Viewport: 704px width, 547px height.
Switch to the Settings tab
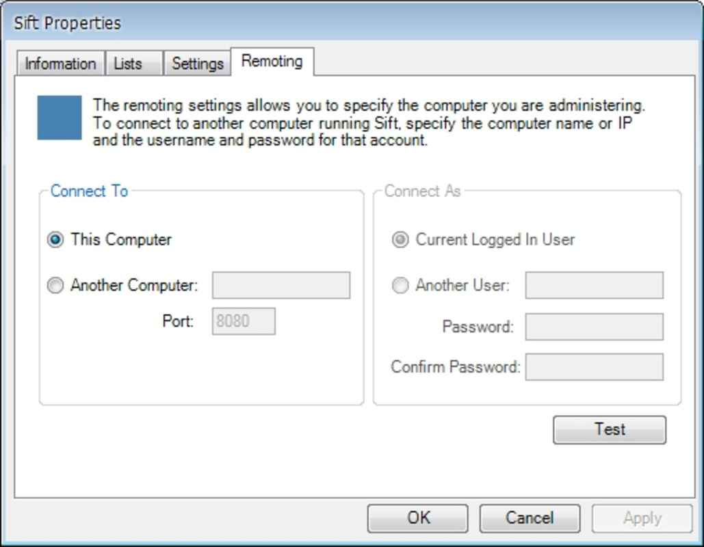click(197, 63)
